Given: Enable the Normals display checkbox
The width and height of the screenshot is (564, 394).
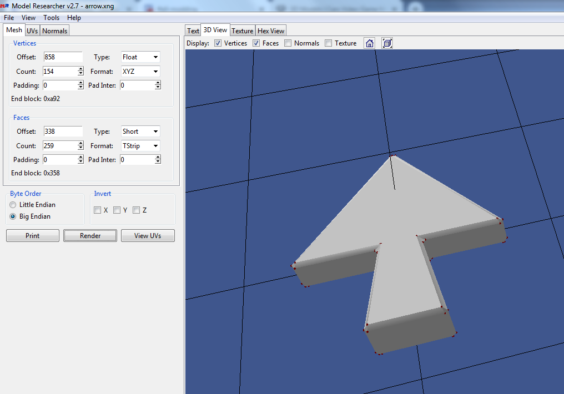Looking at the screenshot, I should point(288,43).
